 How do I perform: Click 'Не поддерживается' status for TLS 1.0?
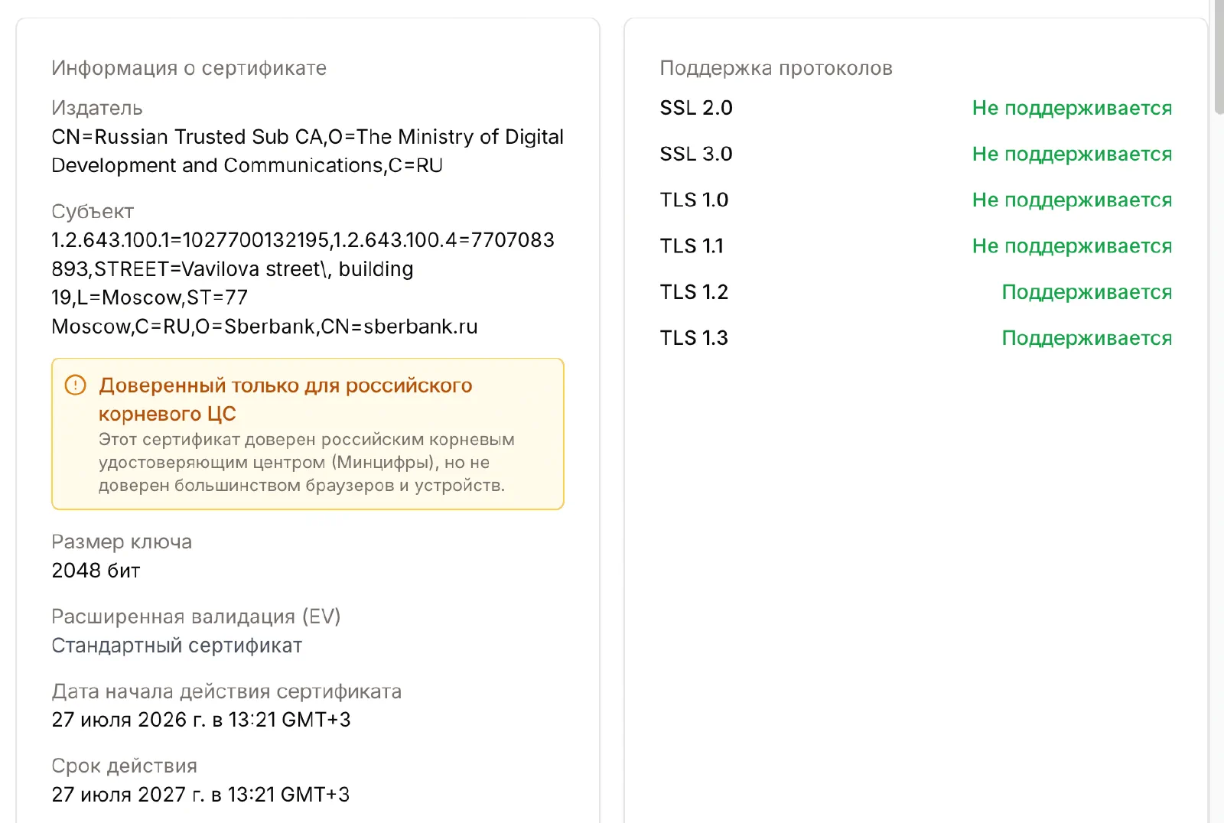coord(1072,200)
